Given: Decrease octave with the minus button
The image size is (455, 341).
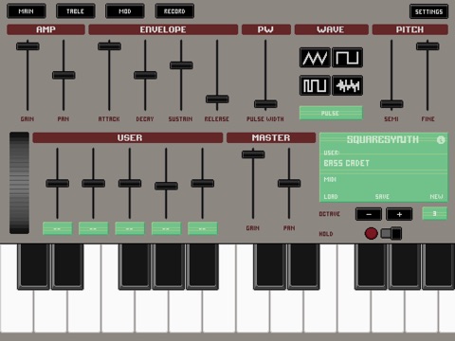Looking at the screenshot, I should (x=369, y=214).
